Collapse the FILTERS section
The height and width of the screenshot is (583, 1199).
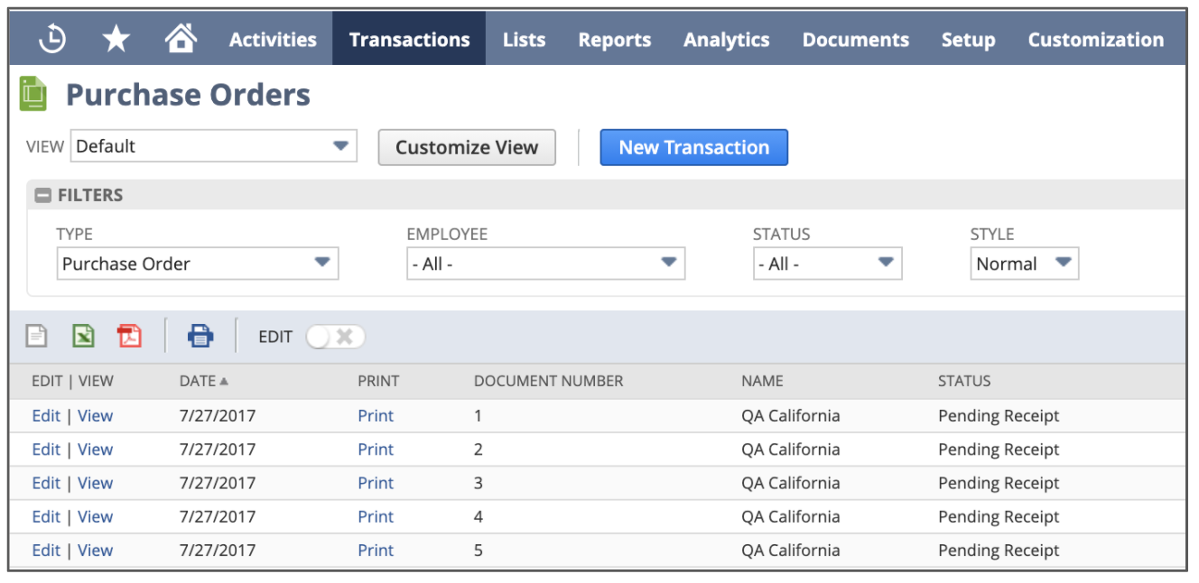42,195
